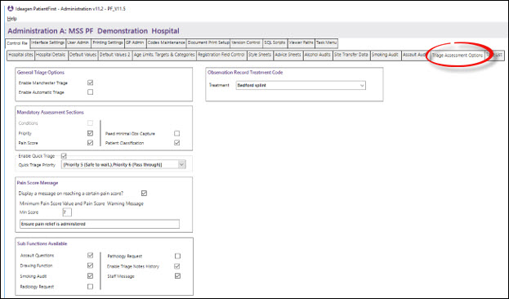This screenshot has height=299, width=509.
Task: Open the Help menu
Action: click(x=11, y=19)
